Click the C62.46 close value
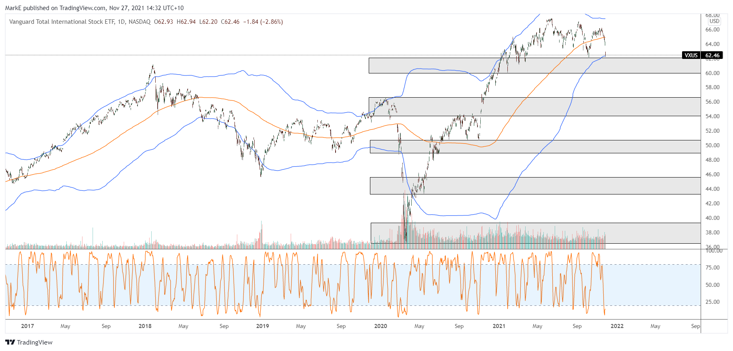Image resolution: width=733 pixels, height=351 pixels. [230, 22]
